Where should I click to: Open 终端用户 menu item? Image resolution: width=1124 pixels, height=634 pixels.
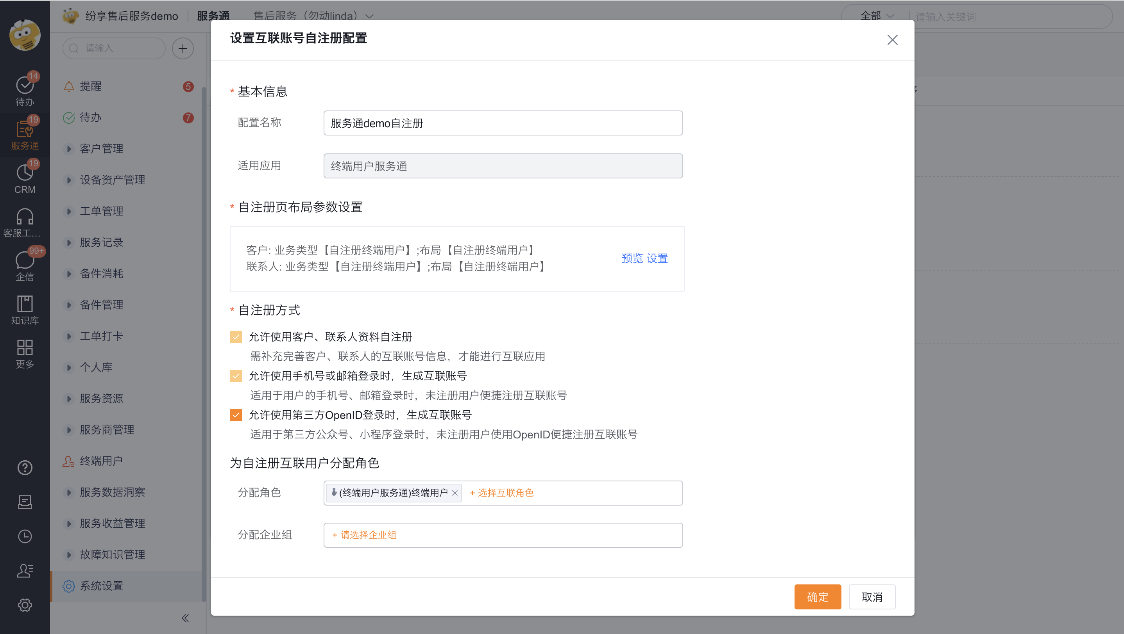point(127,461)
